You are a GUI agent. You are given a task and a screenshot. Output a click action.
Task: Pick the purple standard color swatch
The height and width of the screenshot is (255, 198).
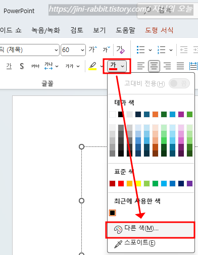[x=189, y=183]
